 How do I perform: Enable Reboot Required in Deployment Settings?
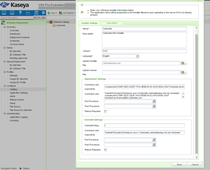105,111
